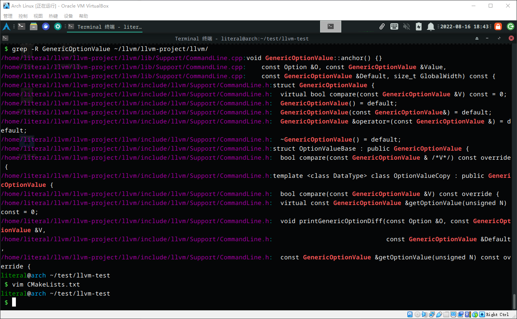Click the VirtualBox title bar app icon
Screen dimensions: 517x319
[x=6, y=6]
